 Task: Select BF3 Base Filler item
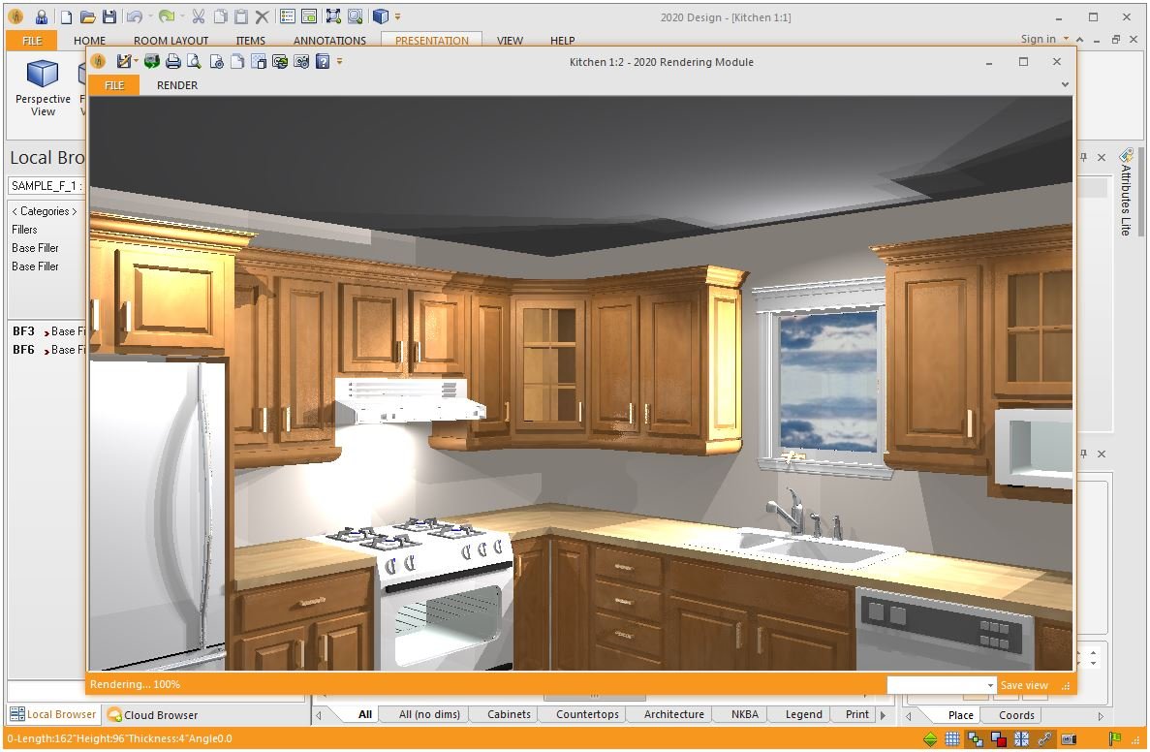pyautogui.click(x=48, y=330)
